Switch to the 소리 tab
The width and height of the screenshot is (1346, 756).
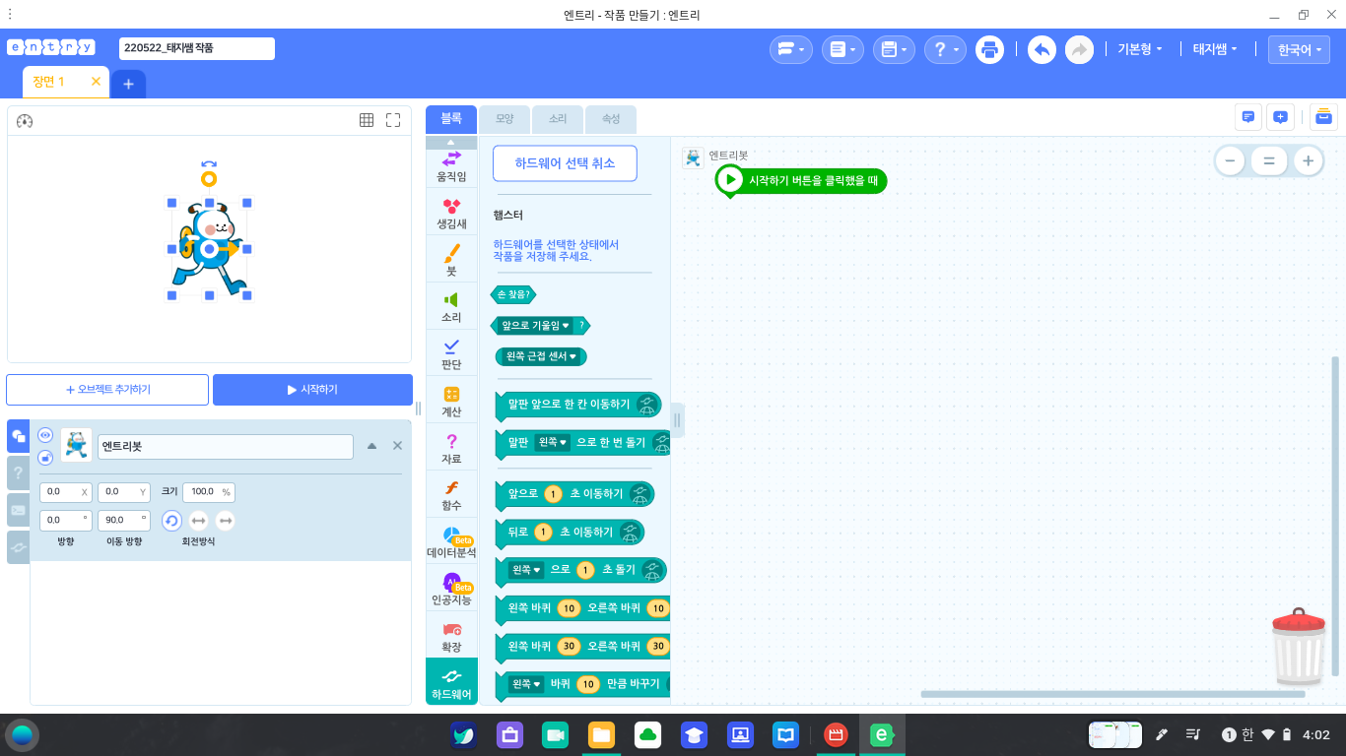558,119
